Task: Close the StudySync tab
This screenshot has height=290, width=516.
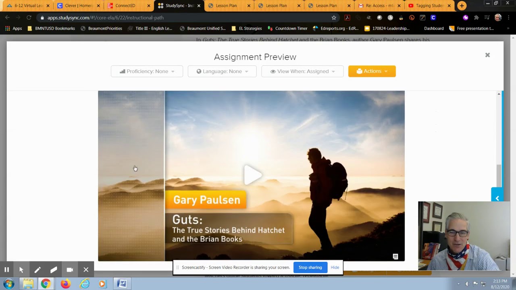Action: click(x=199, y=6)
